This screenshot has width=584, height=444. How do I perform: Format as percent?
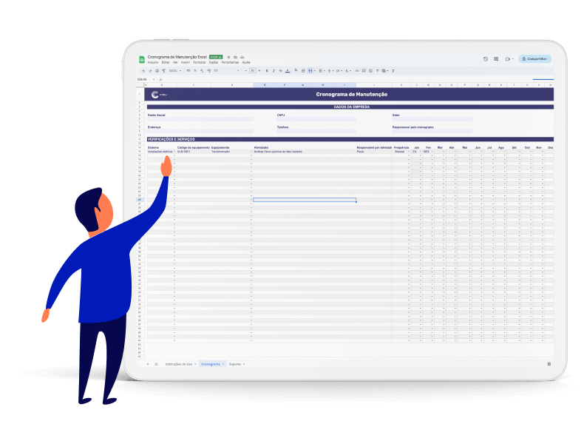tap(195, 70)
